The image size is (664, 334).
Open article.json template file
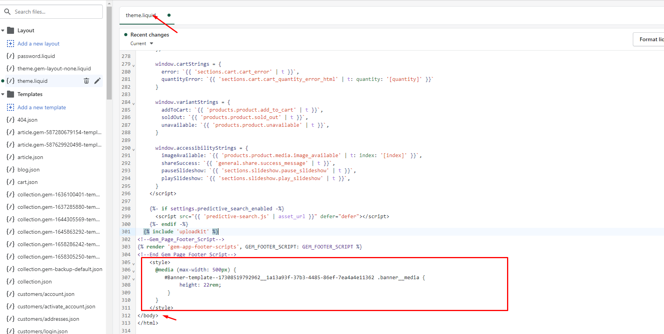[x=30, y=157]
